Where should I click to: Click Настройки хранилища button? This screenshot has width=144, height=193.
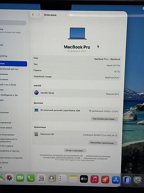point(103,143)
